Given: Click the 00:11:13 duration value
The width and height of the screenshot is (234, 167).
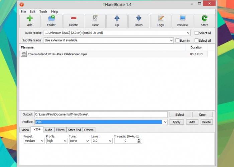Looking at the screenshot, I should [196, 54].
